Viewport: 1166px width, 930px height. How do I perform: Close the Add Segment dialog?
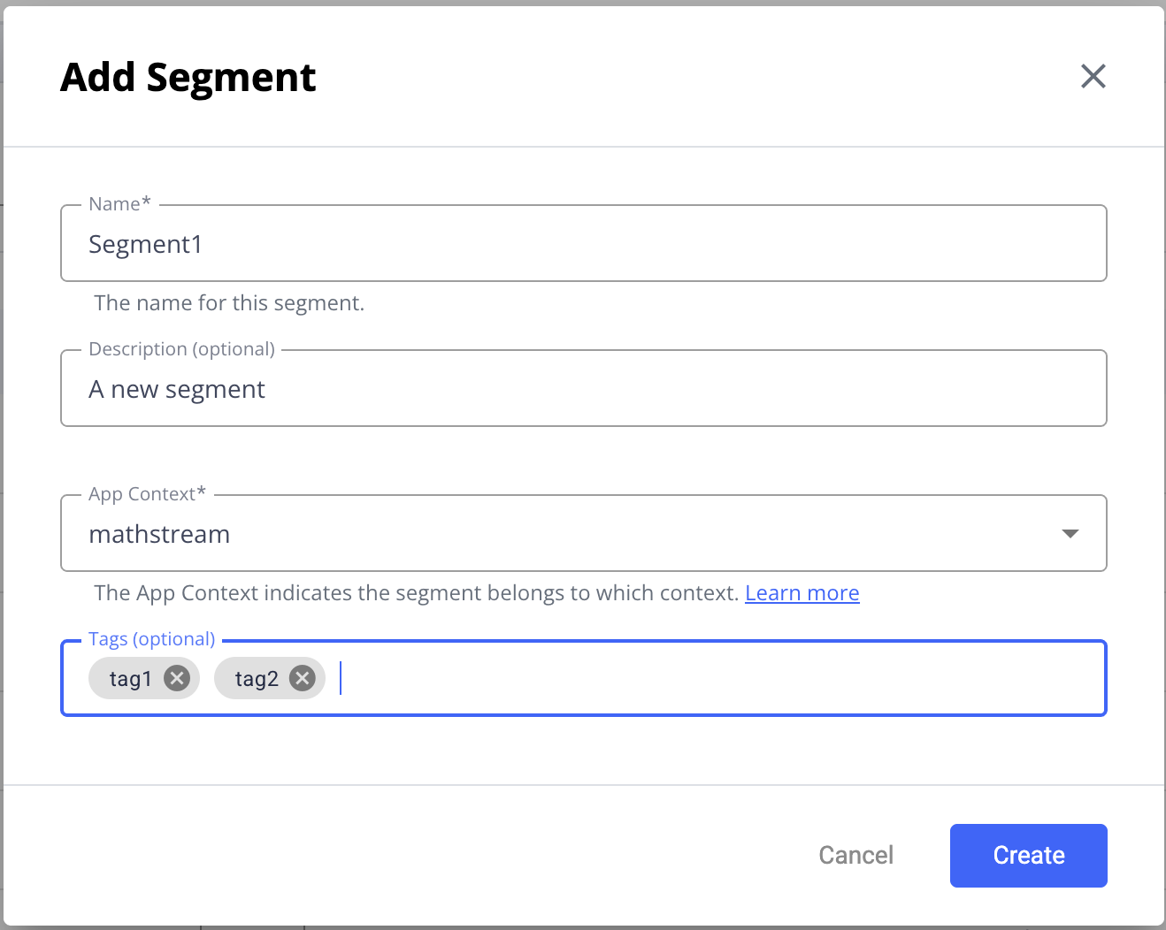1093,77
